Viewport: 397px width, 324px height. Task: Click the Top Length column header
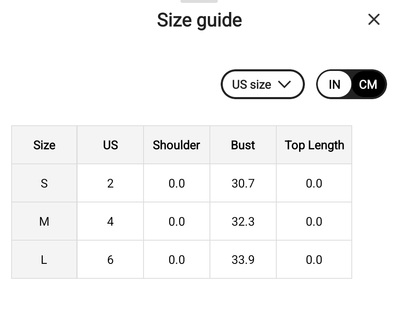pos(314,145)
